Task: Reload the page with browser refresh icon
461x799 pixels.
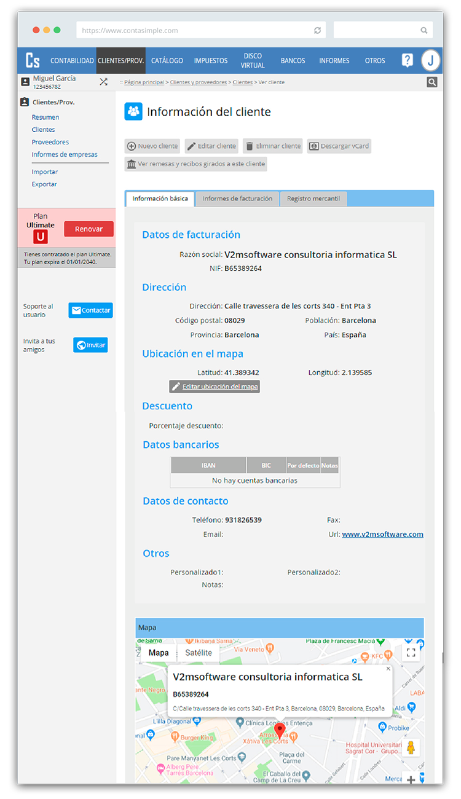Action: 317,30
